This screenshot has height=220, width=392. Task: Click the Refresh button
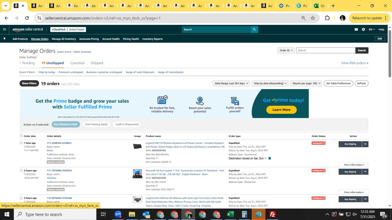tap(361, 83)
